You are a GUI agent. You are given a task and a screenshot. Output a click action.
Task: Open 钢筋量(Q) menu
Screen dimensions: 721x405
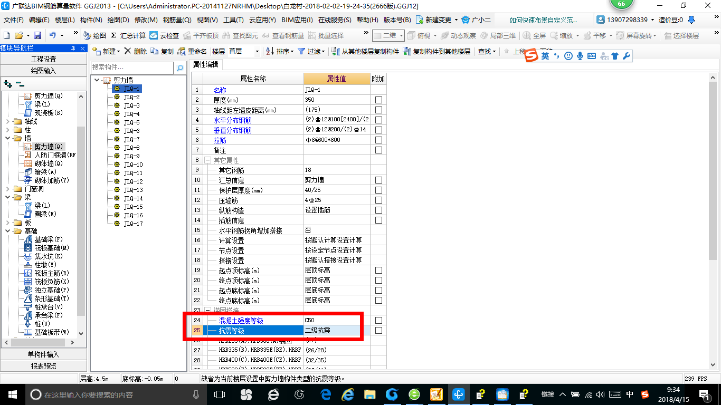click(x=177, y=20)
